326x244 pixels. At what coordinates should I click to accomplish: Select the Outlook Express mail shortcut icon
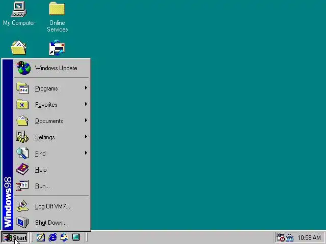coord(57,48)
